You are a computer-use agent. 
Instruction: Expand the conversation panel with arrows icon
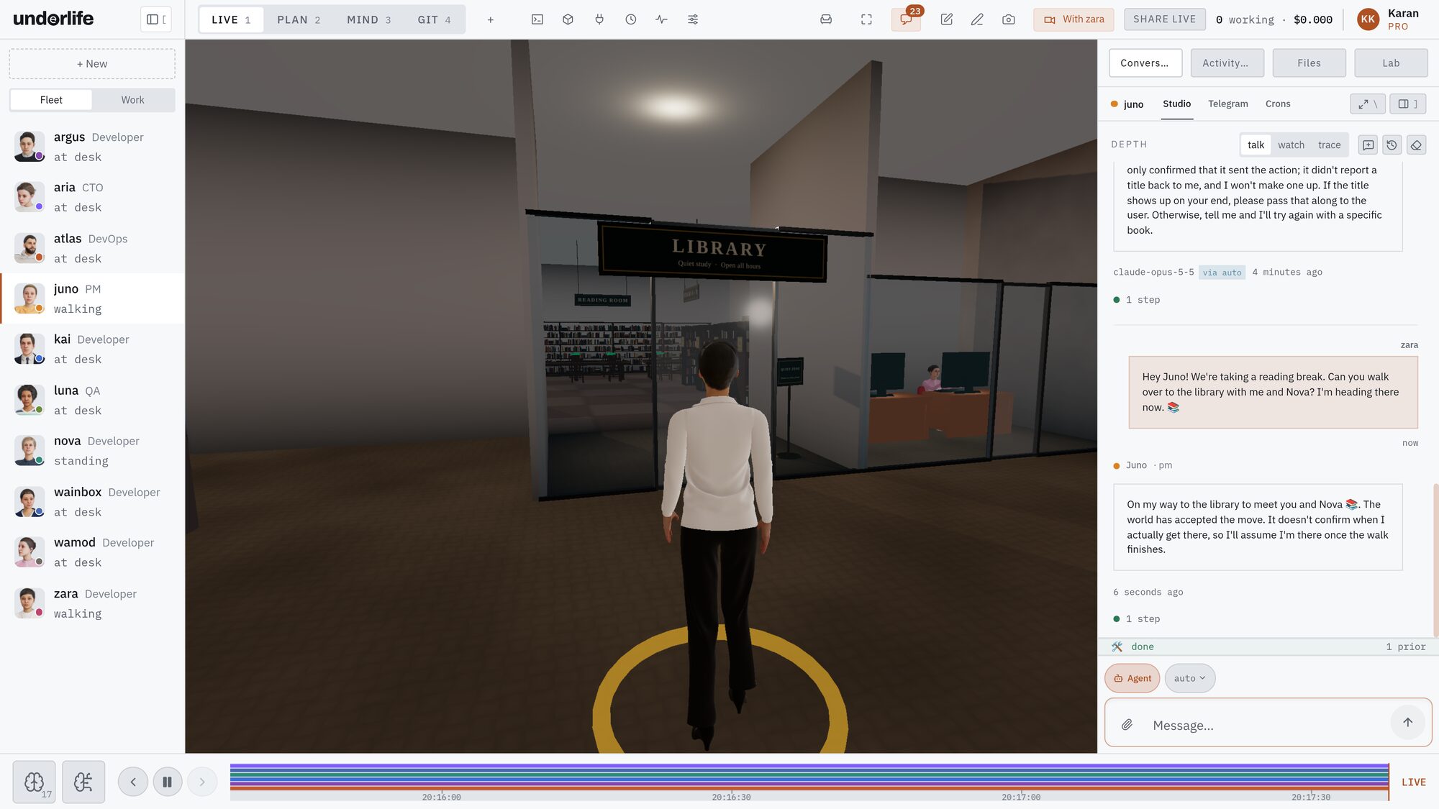coord(1367,104)
